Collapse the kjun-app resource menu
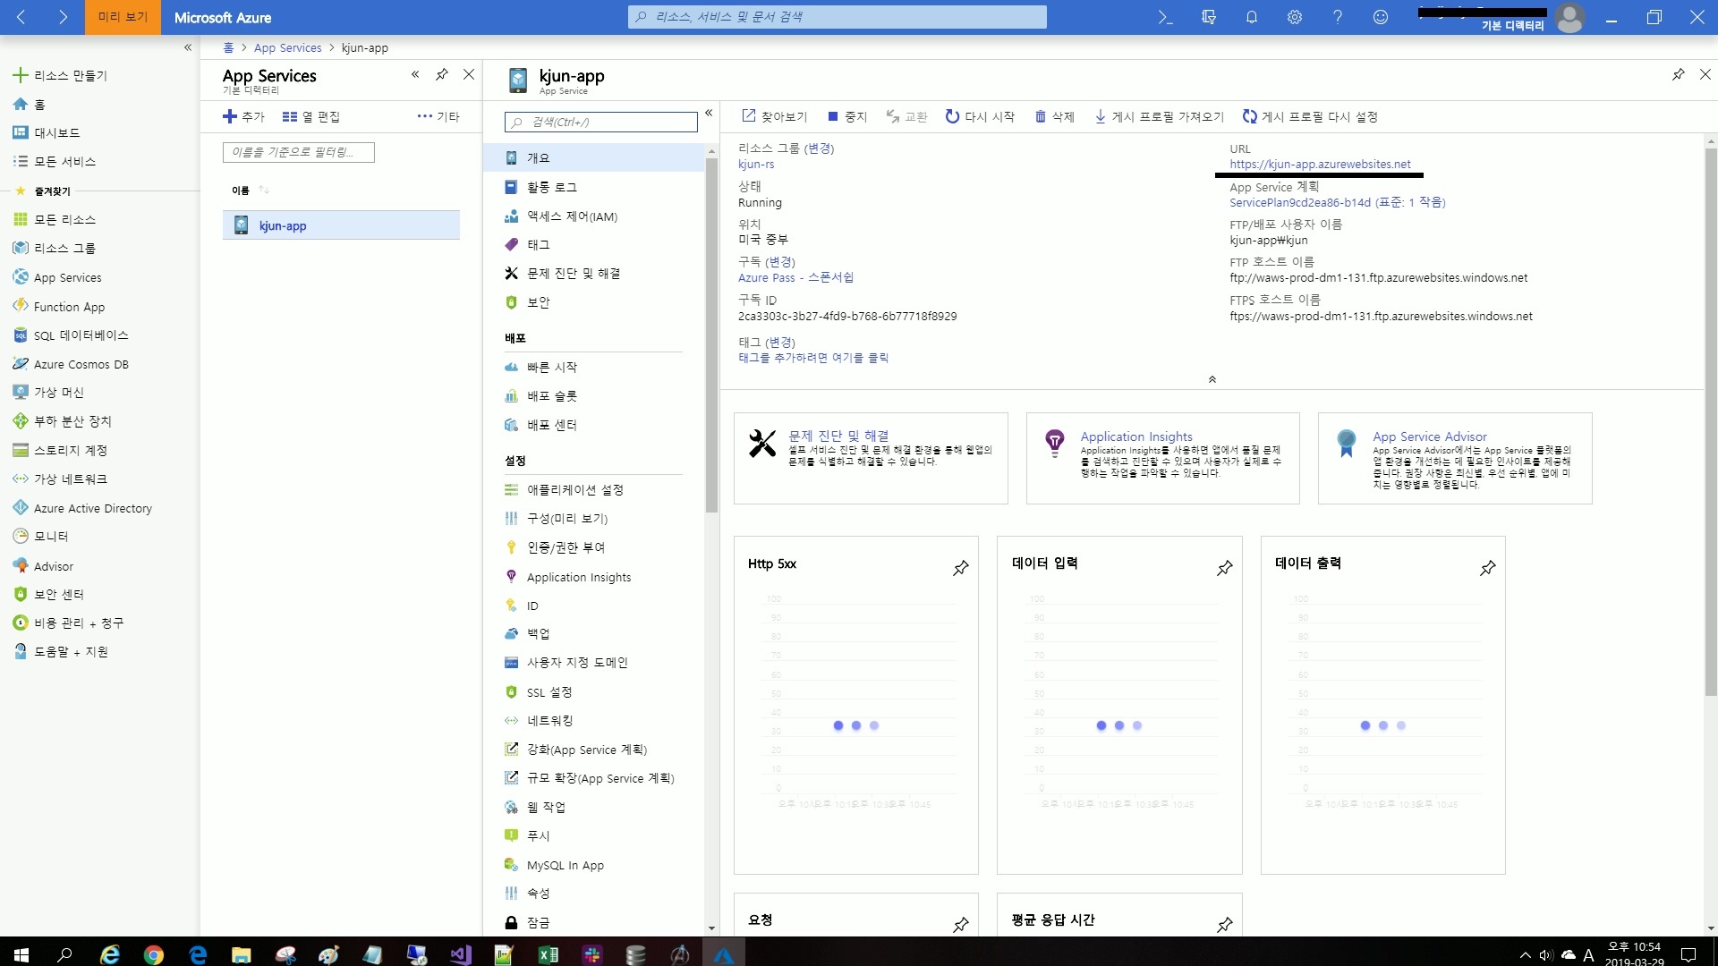The width and height of the screenshot is (1718, 966). click(x=709, y=113)
